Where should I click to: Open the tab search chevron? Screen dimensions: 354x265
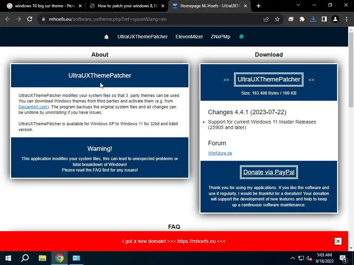298,5
